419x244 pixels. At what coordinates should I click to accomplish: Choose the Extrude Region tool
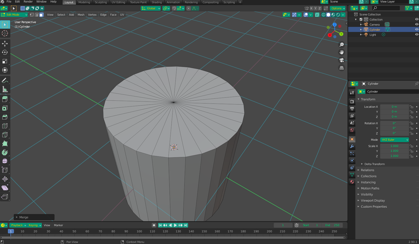pos(5,99)
